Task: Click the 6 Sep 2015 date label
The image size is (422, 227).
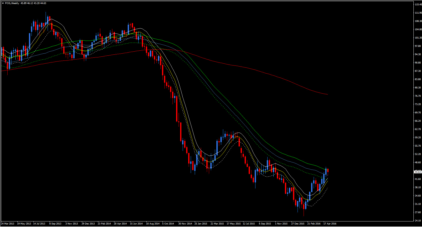Action: pyautogui.click(x=265, y=224)
